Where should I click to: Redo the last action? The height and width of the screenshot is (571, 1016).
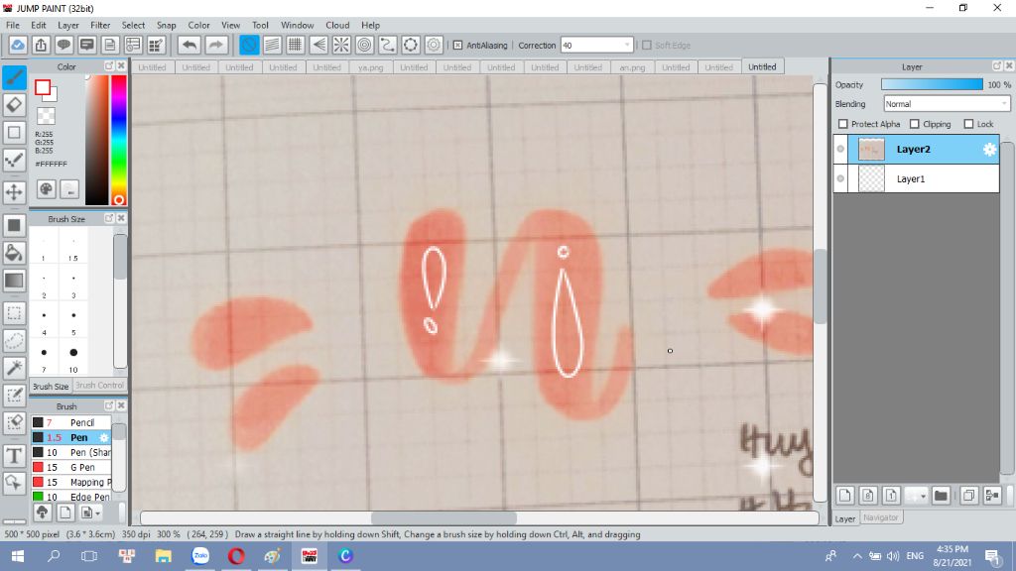pyautogui.click(x=216, y=46)
